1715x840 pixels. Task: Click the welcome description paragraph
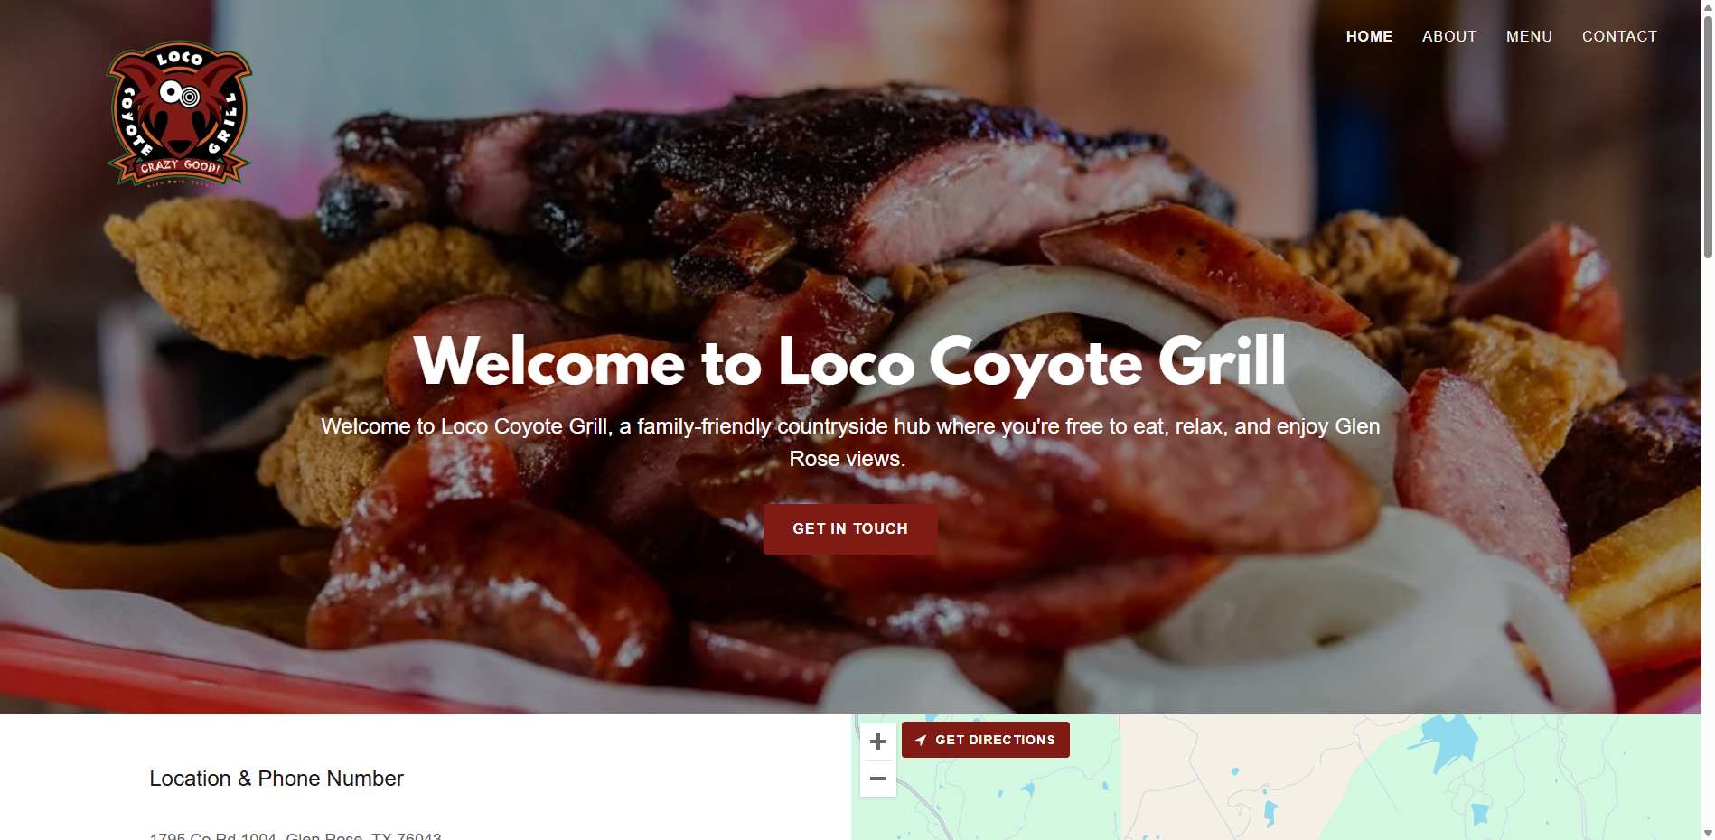[850, 443]
